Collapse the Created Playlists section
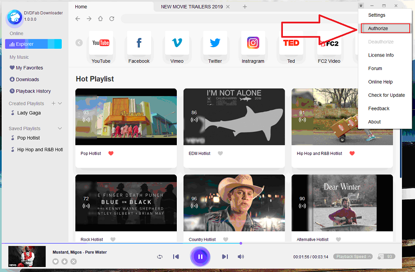 click(x=60, y=103)
